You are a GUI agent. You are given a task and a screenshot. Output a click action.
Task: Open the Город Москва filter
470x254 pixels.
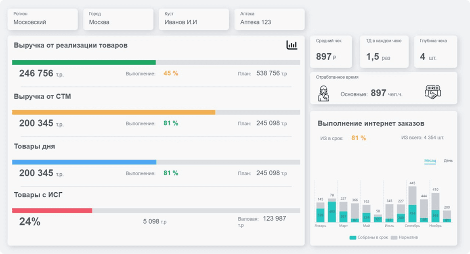118,19
